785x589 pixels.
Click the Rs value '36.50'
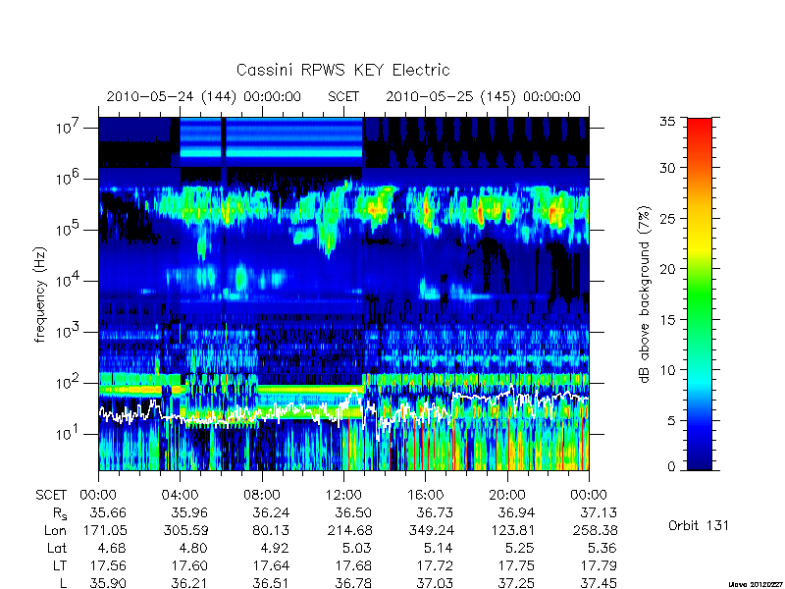pyautogui.click(x=353, y=512)
